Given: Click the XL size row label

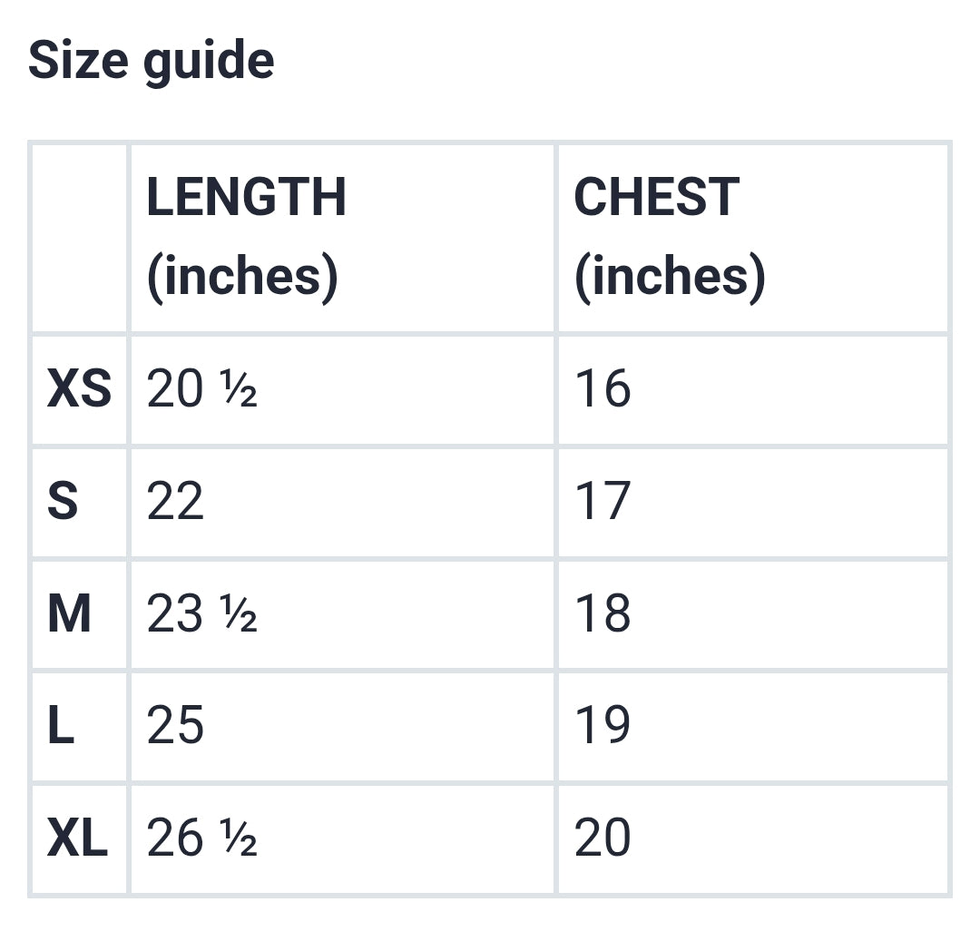Looking at the screenshot, I should pyautogui.click(x=77, y=838).
